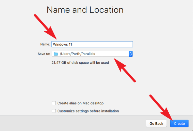Click the Save to: label
Viewport: 193px width, 131px height.
click(44, 54)
